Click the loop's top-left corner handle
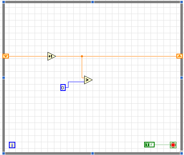 [4, 2]
